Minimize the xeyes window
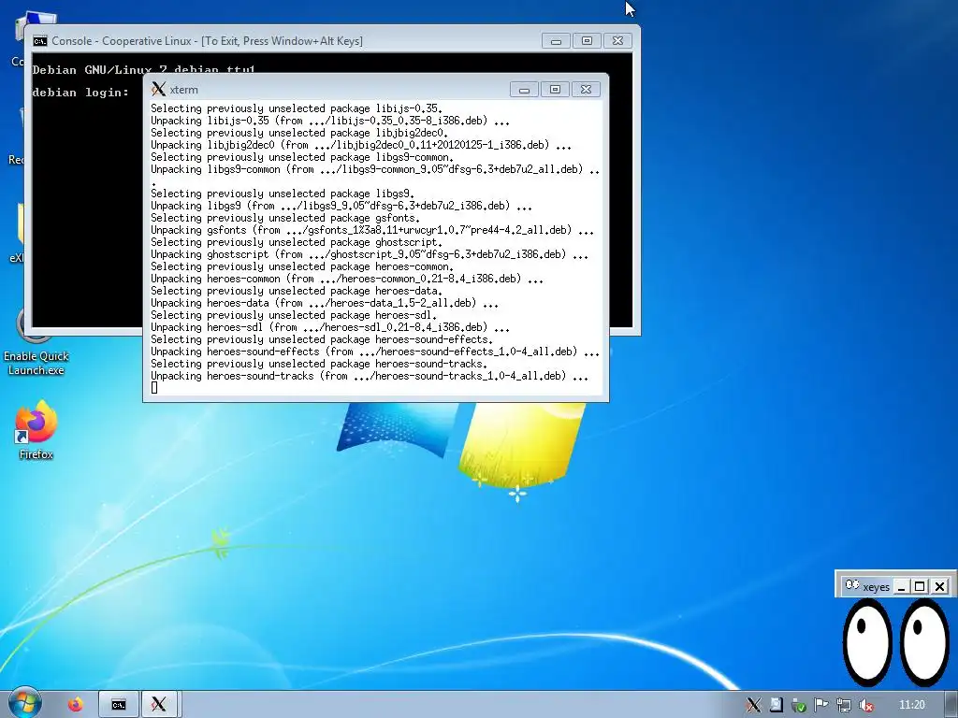The image size is (958, 718). (901, 587)
